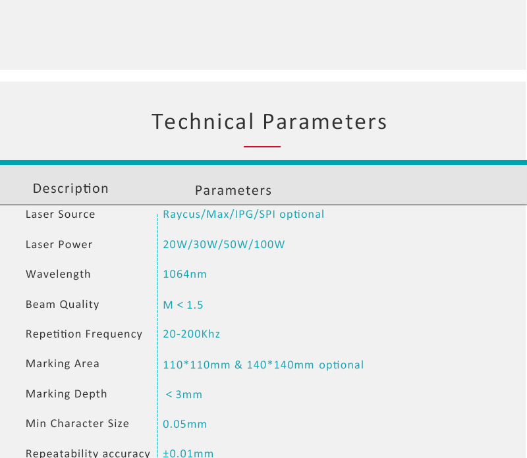Select the M < 1.5 value

(x=183, y=305)
